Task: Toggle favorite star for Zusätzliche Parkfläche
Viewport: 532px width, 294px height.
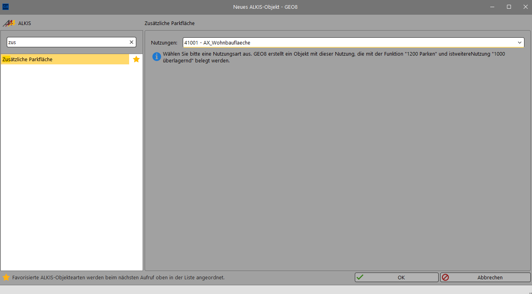Action: tap(136, 59)
